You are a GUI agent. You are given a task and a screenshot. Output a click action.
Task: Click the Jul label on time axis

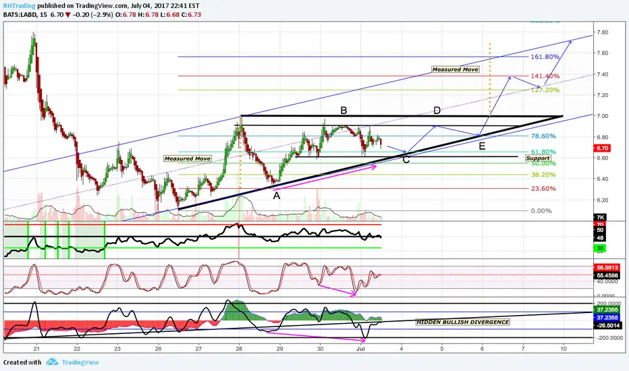360,349
